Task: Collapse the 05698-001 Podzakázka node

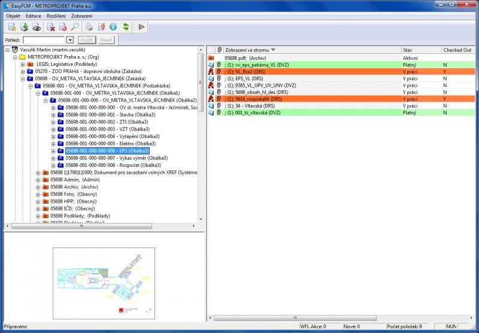Action: point(31,86)
